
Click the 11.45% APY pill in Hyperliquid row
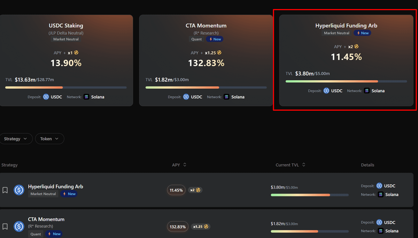[176, 190]
